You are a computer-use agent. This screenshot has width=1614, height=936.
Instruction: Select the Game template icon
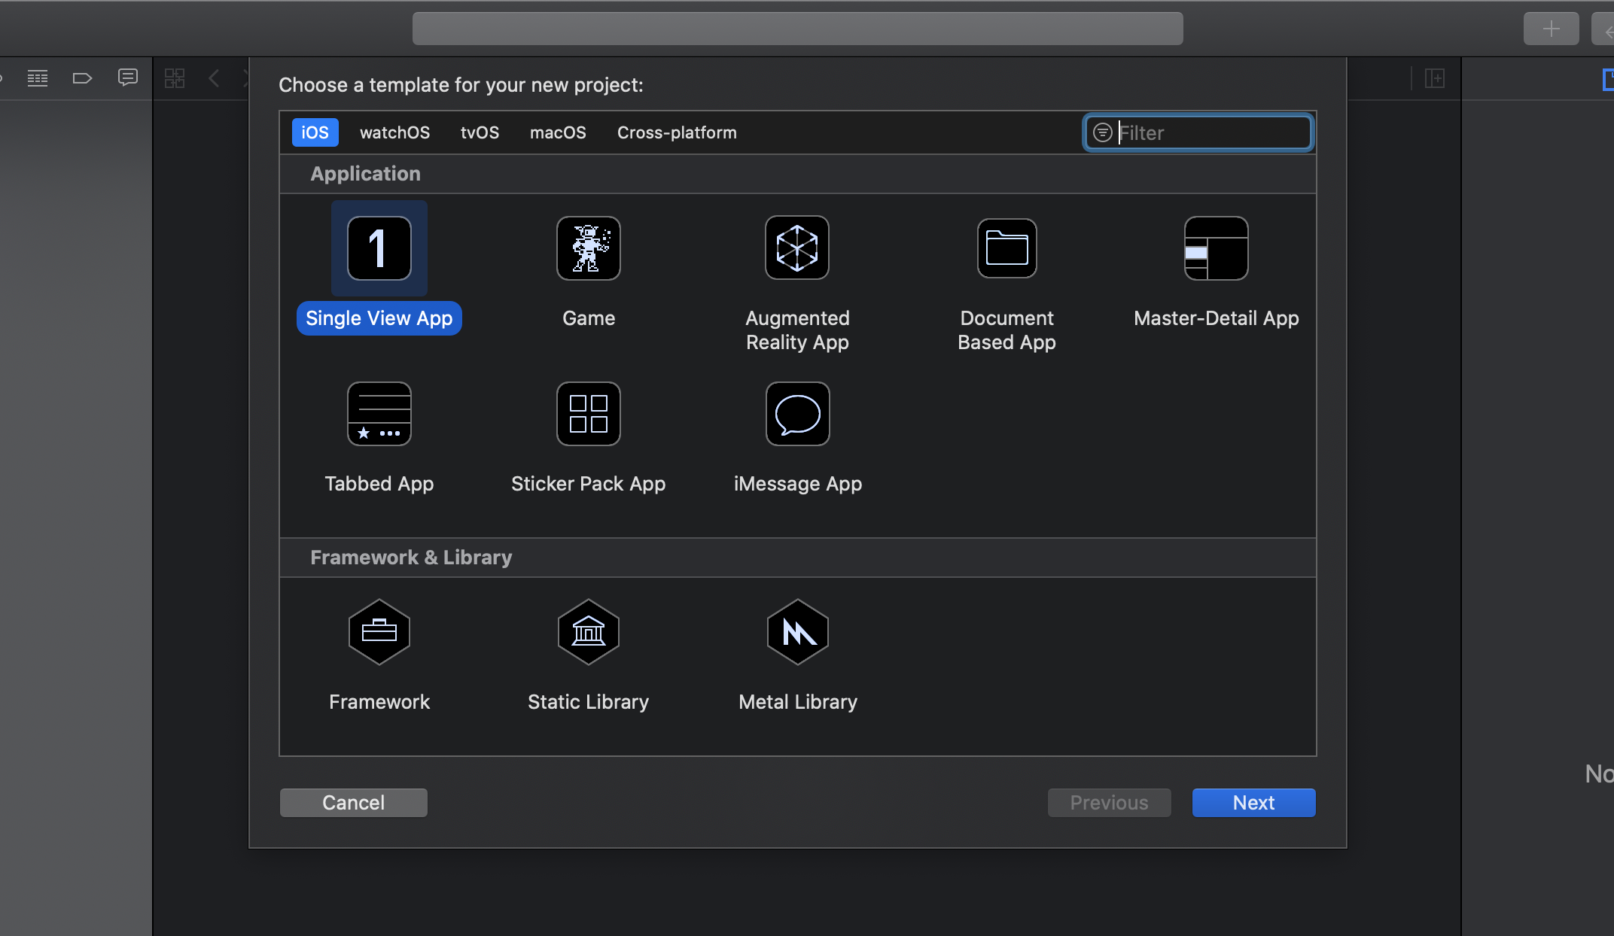click(x=588, y=248)
